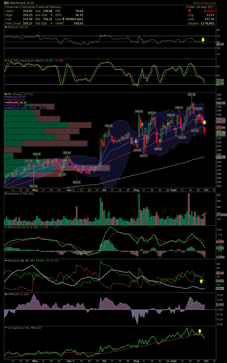The image size is (227, 363).
Task: Click the 277.97 price label
Action: pyautogui.click(x=29, y=161)
